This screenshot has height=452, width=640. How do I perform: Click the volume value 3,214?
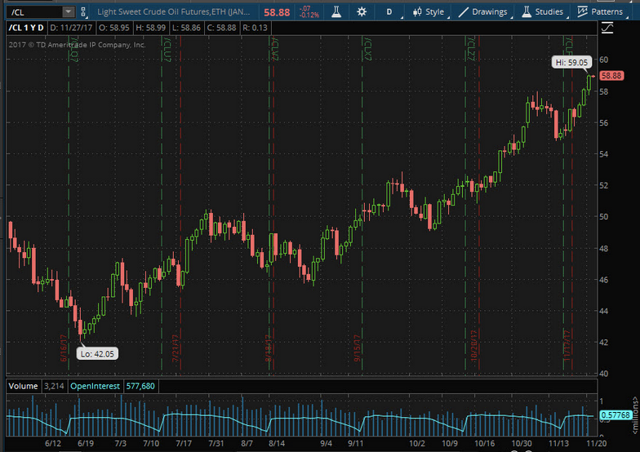[54, 386]
